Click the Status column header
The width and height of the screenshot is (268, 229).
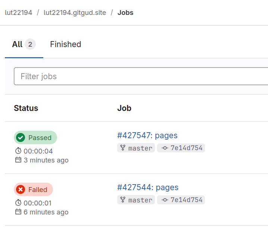[x=26, y=108]
